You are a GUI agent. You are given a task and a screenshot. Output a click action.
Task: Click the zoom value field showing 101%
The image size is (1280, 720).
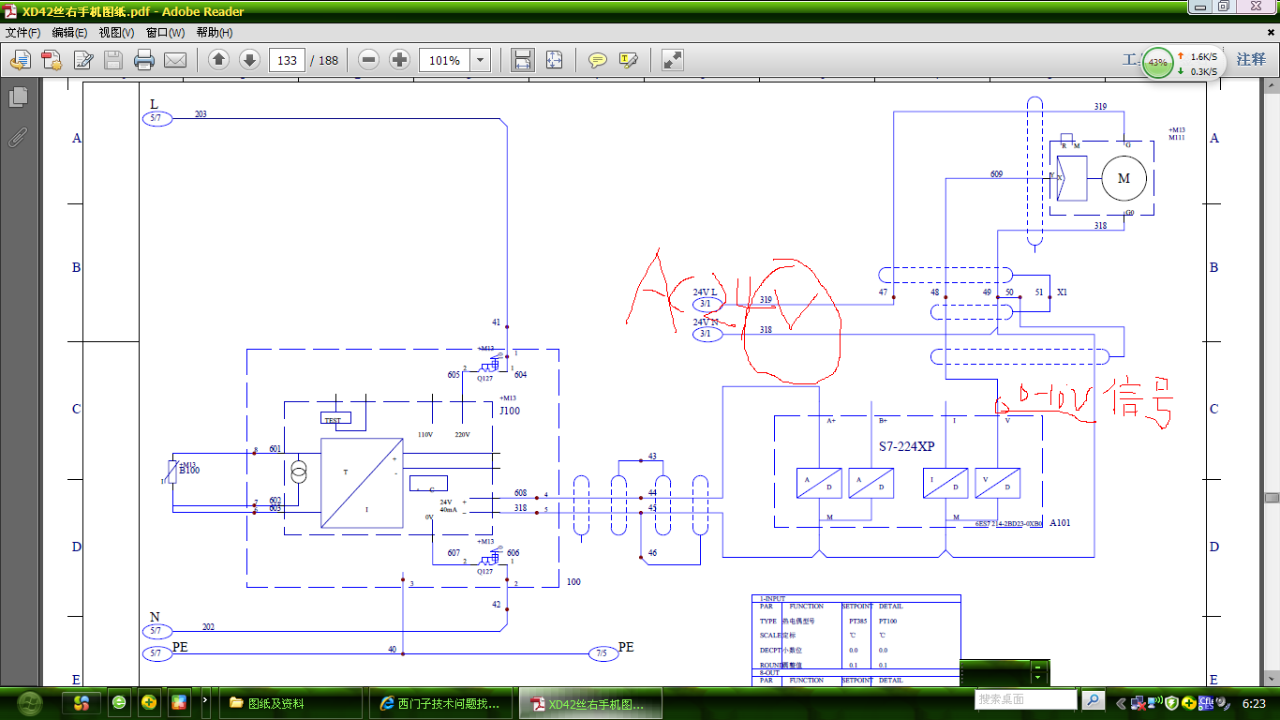444,60
